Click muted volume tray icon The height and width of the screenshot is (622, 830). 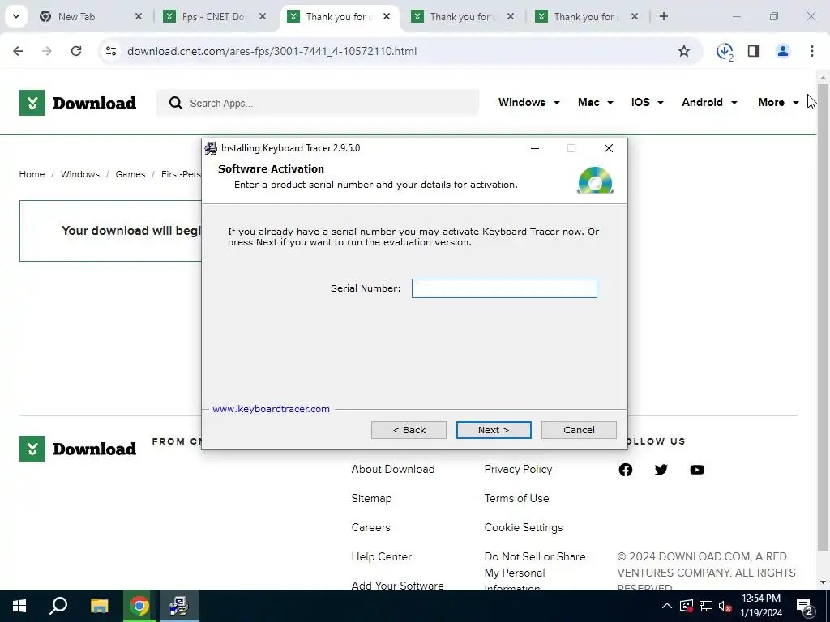tap(725, 606)
